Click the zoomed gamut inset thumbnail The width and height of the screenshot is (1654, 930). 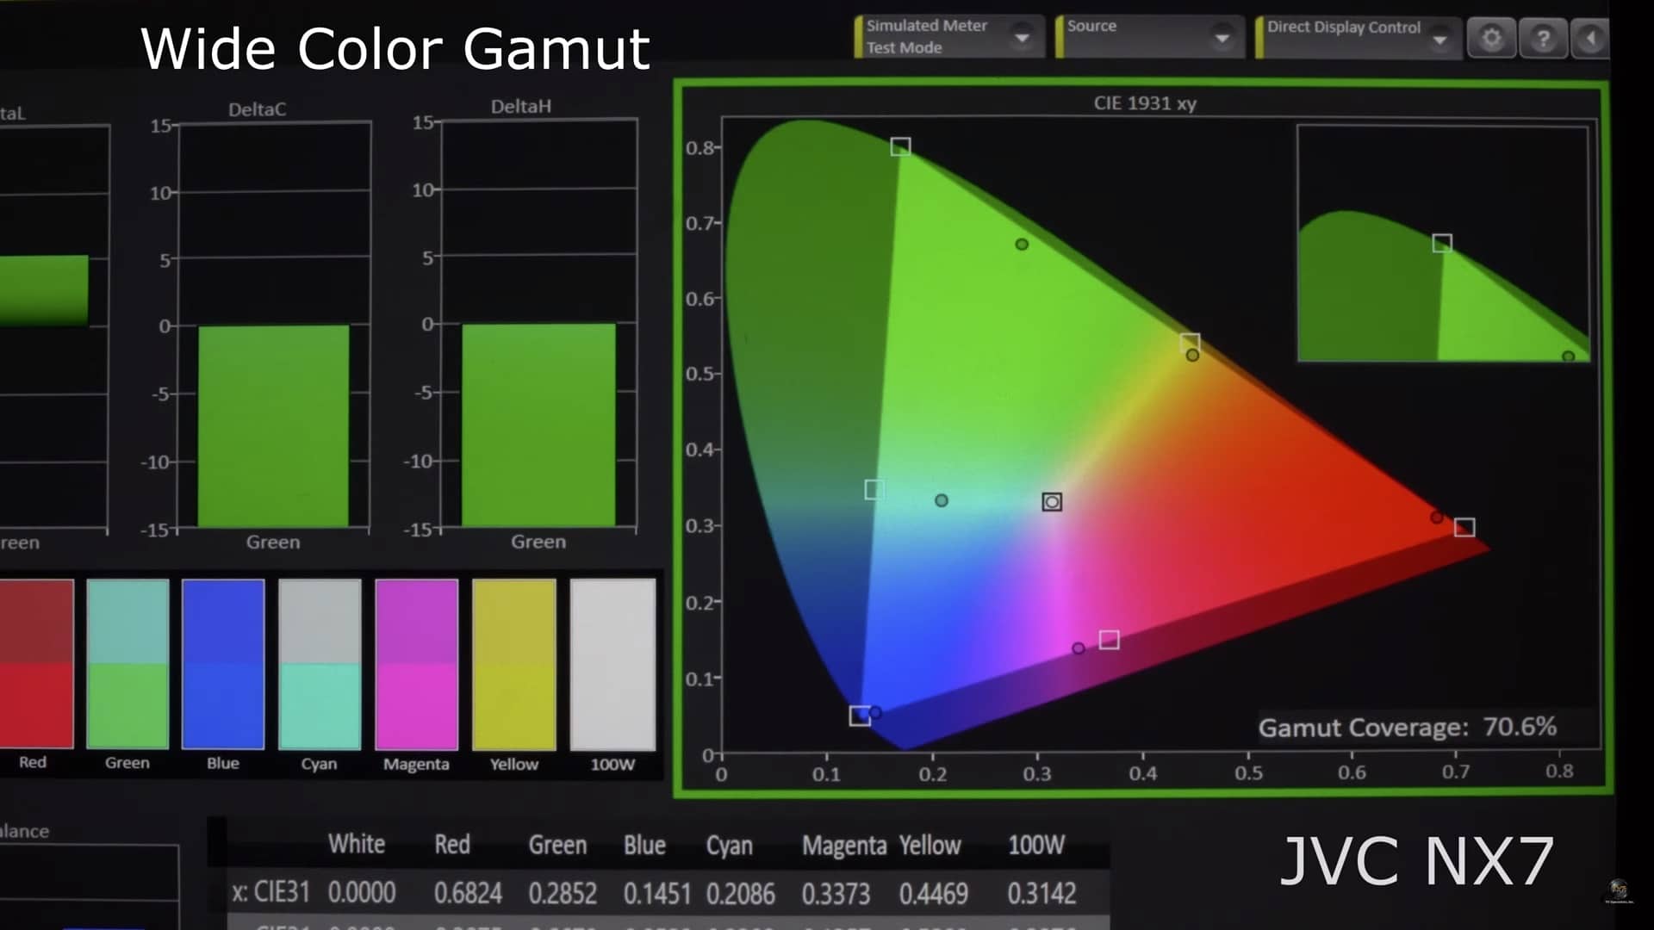coord(1444,244)
